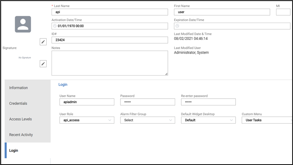The image size is (293, 165).
Task: Select the Login side tab
Action: coord(28,150)
